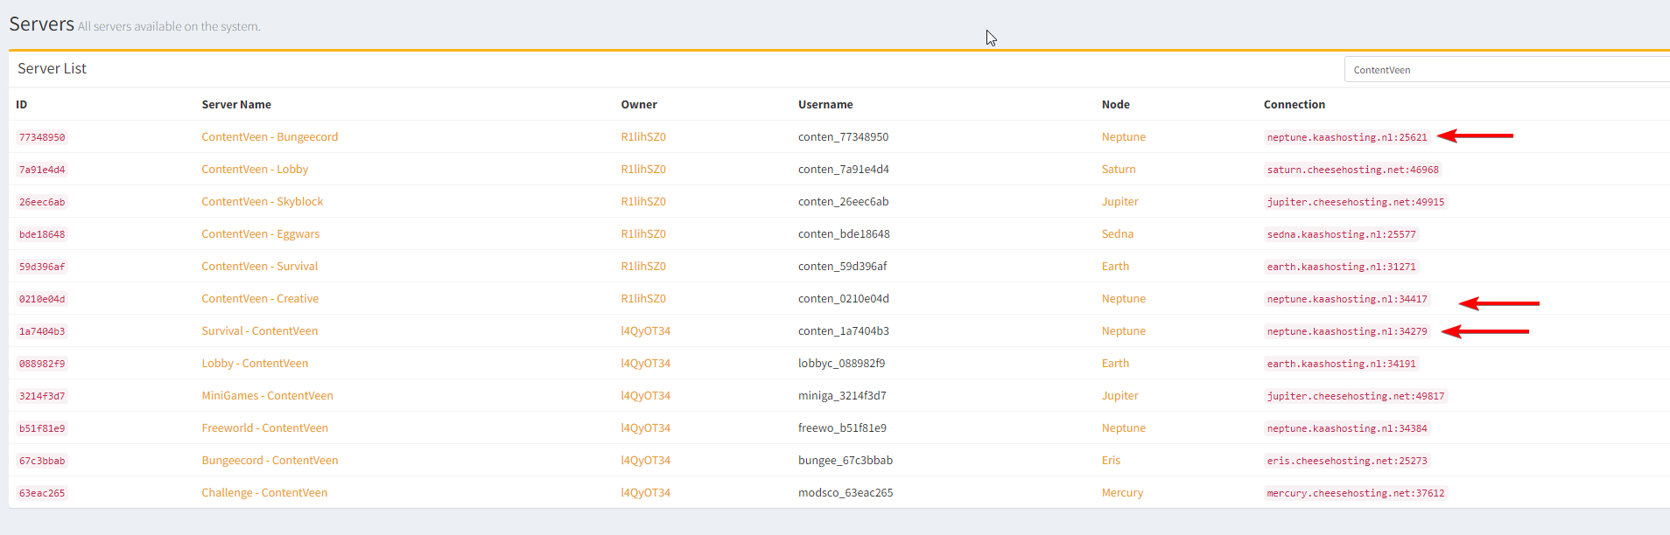Open the ContentVeen - Bungeecord server
Screen dimensions: 1670x535
click(x=270, y=137)
